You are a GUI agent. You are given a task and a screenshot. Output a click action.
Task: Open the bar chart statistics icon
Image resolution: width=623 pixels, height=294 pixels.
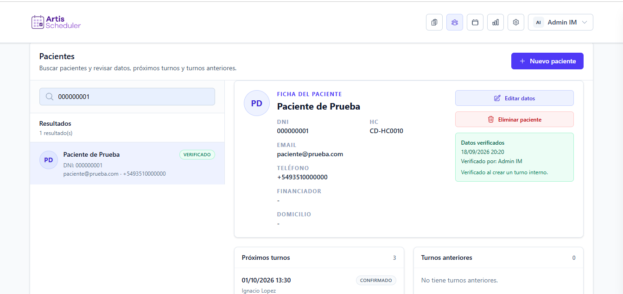coord(496,22)
